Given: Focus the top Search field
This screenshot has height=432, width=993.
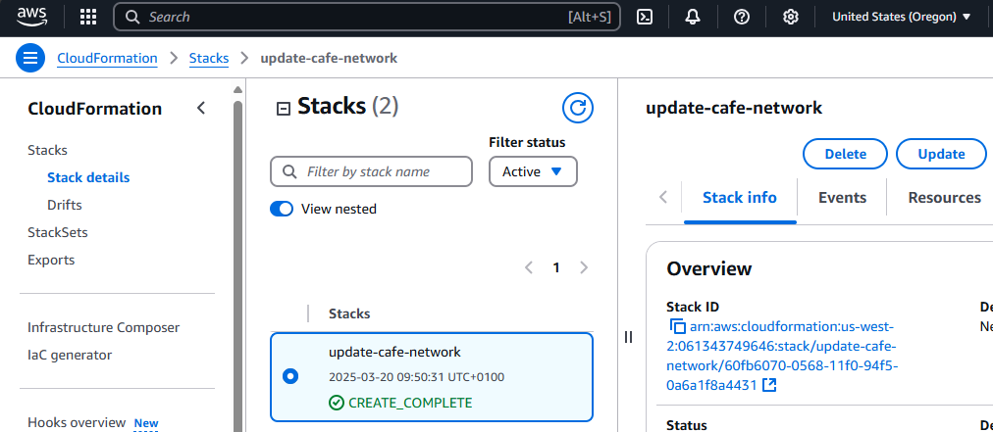Looking at the screenshot, I should click(367, 17).
